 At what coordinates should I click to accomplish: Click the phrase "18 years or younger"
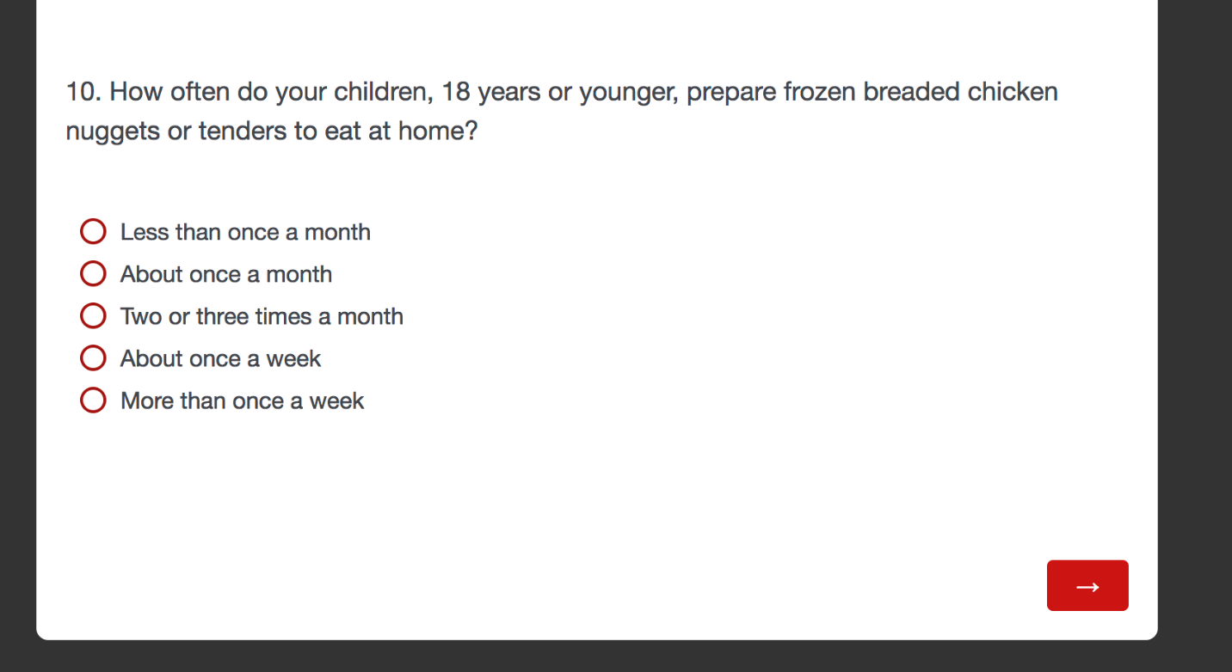(x=560, y=92)
